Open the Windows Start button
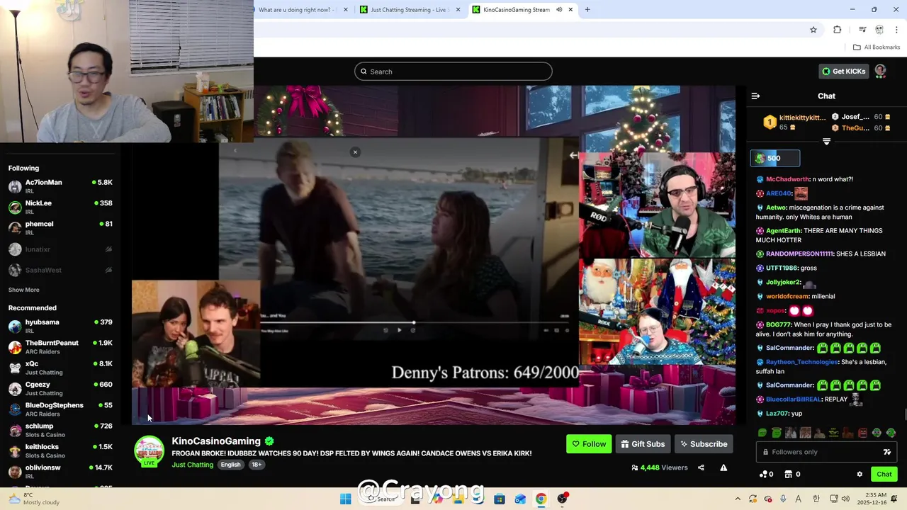 pyautogui.click(x=345, y=499)
